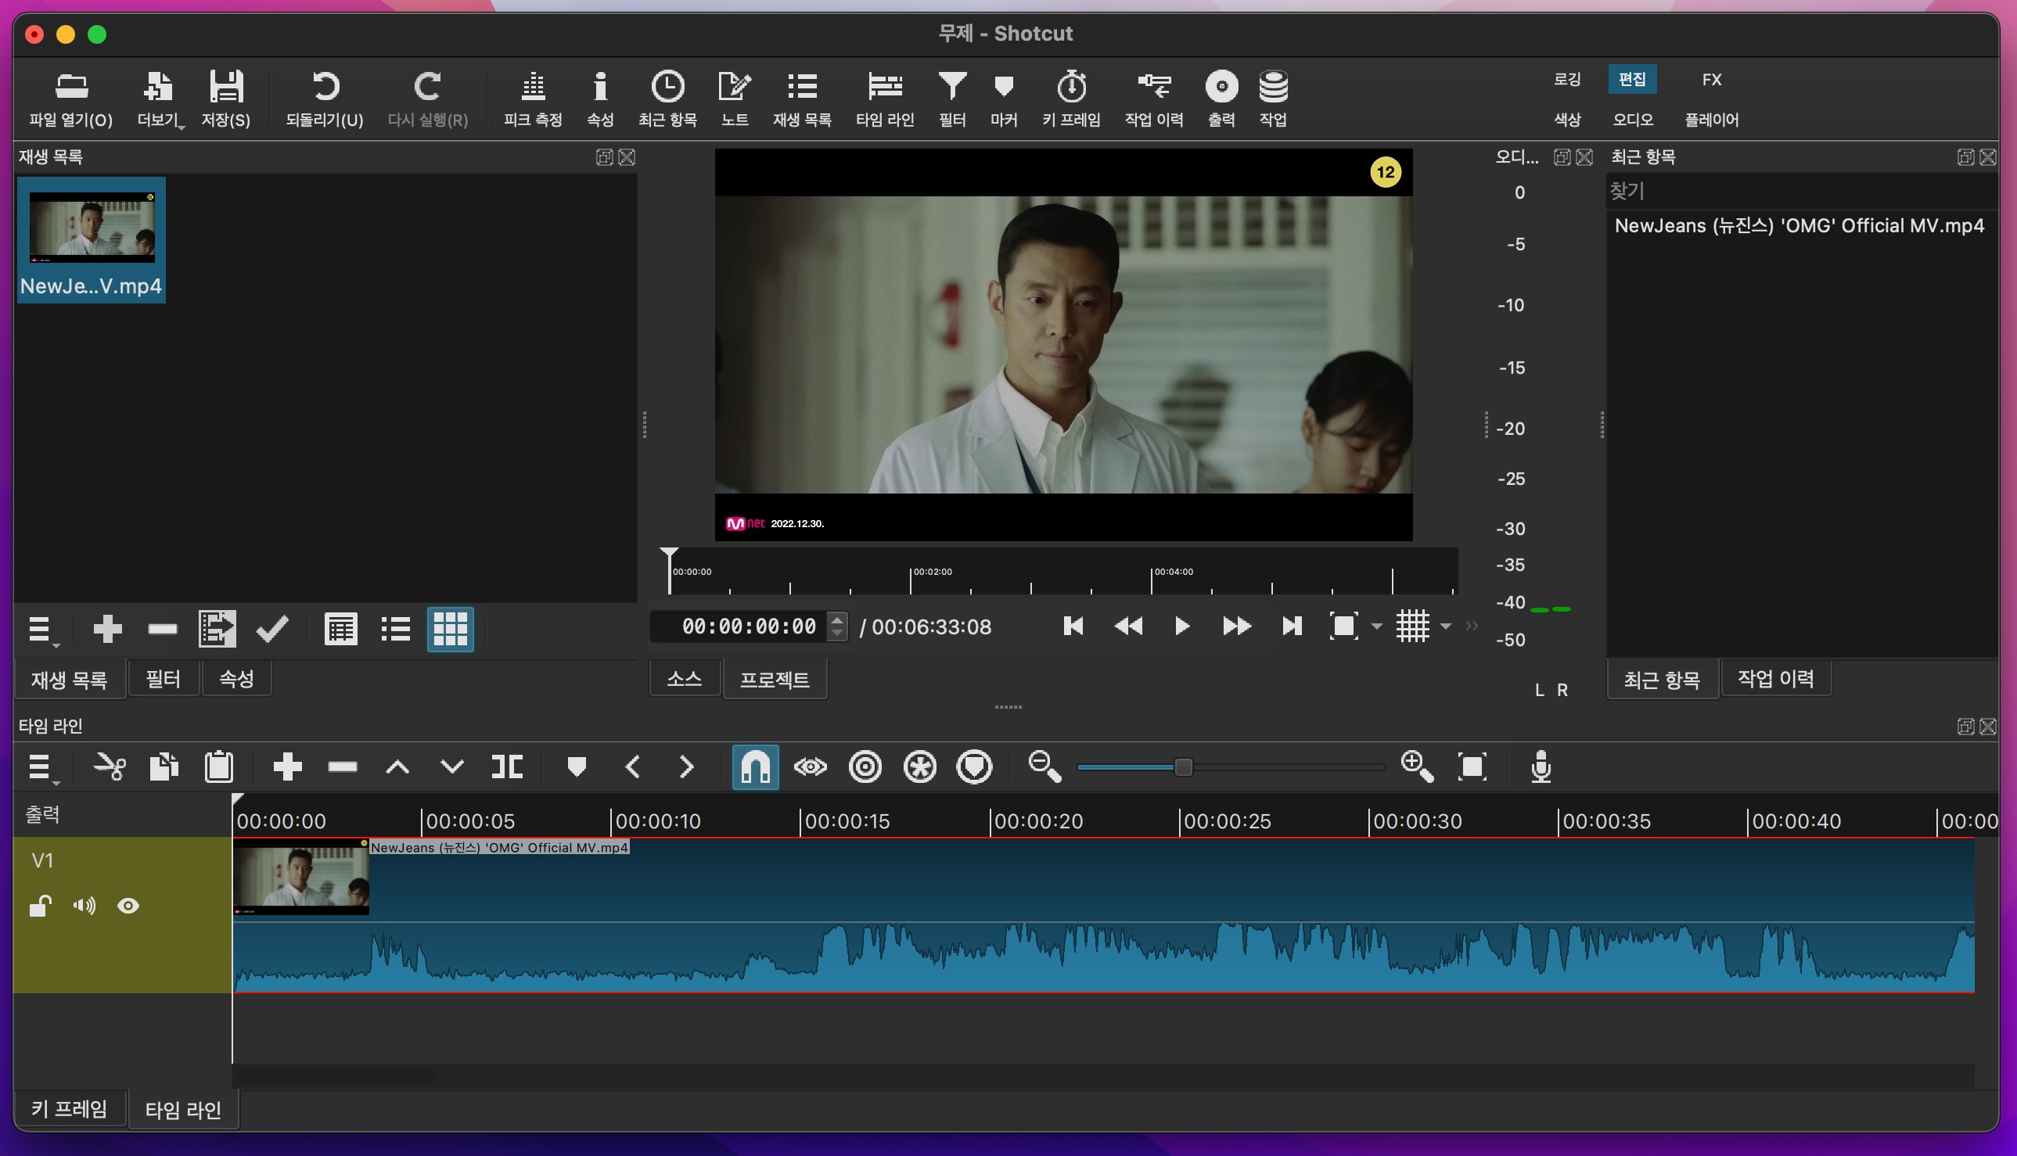Add source to playlist with plus

click(x=107, y=630)
